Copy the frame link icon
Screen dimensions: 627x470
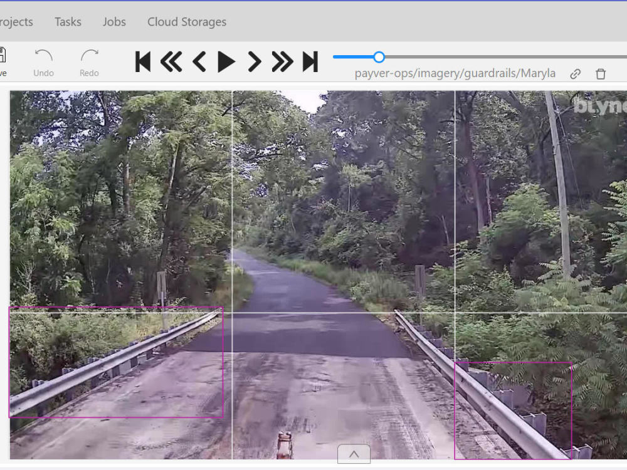pyautogui.click(x=575, y=74)
